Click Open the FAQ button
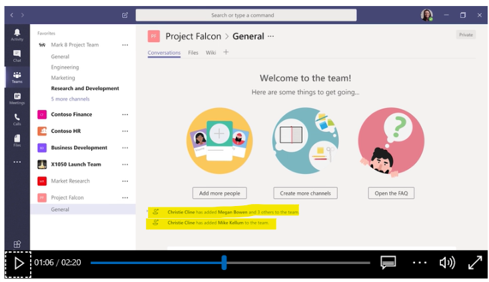 click(391, 193)
